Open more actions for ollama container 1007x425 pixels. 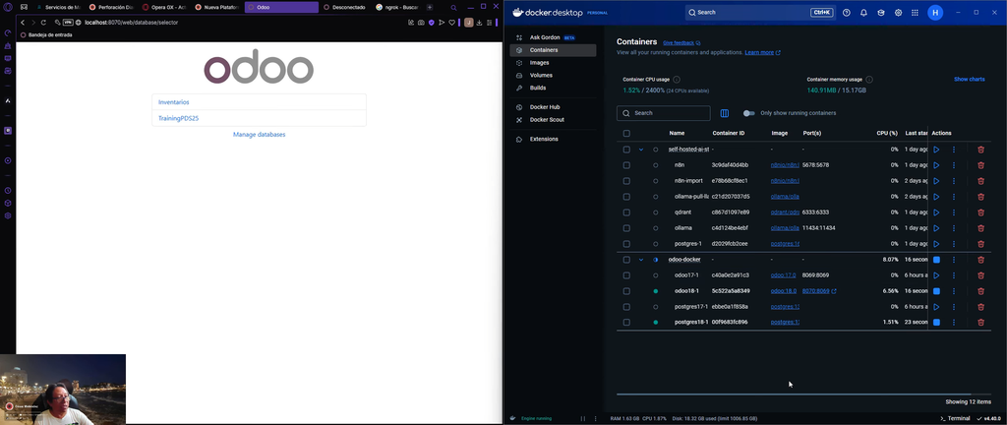coord(954,228)
